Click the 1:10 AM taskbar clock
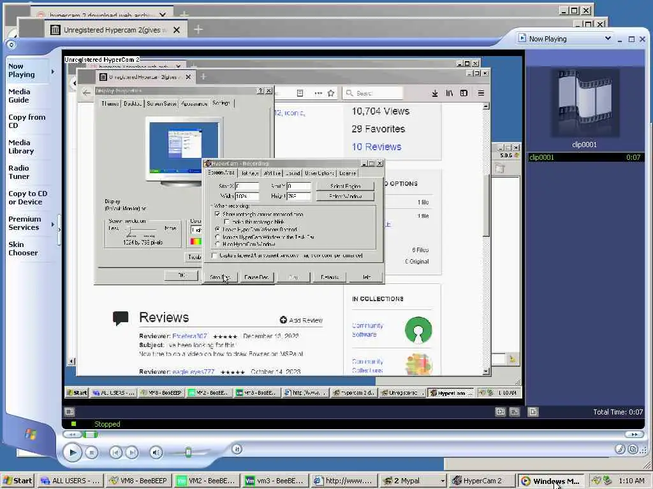The image size is (653, 489). tap(631, 481)
